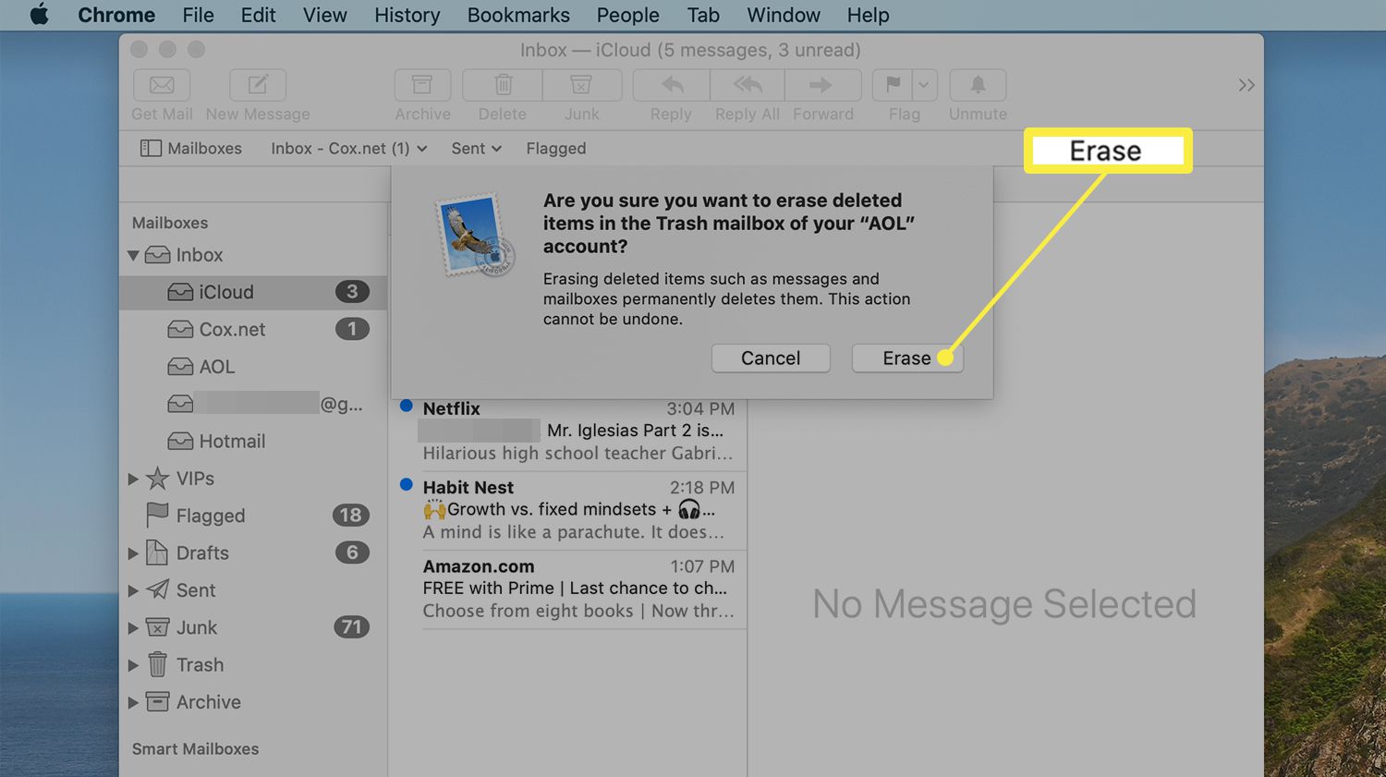The width and height of the screenshot is (1386, 777).
Task: Click the Cancel button in dialog
Action: [771, 358]
